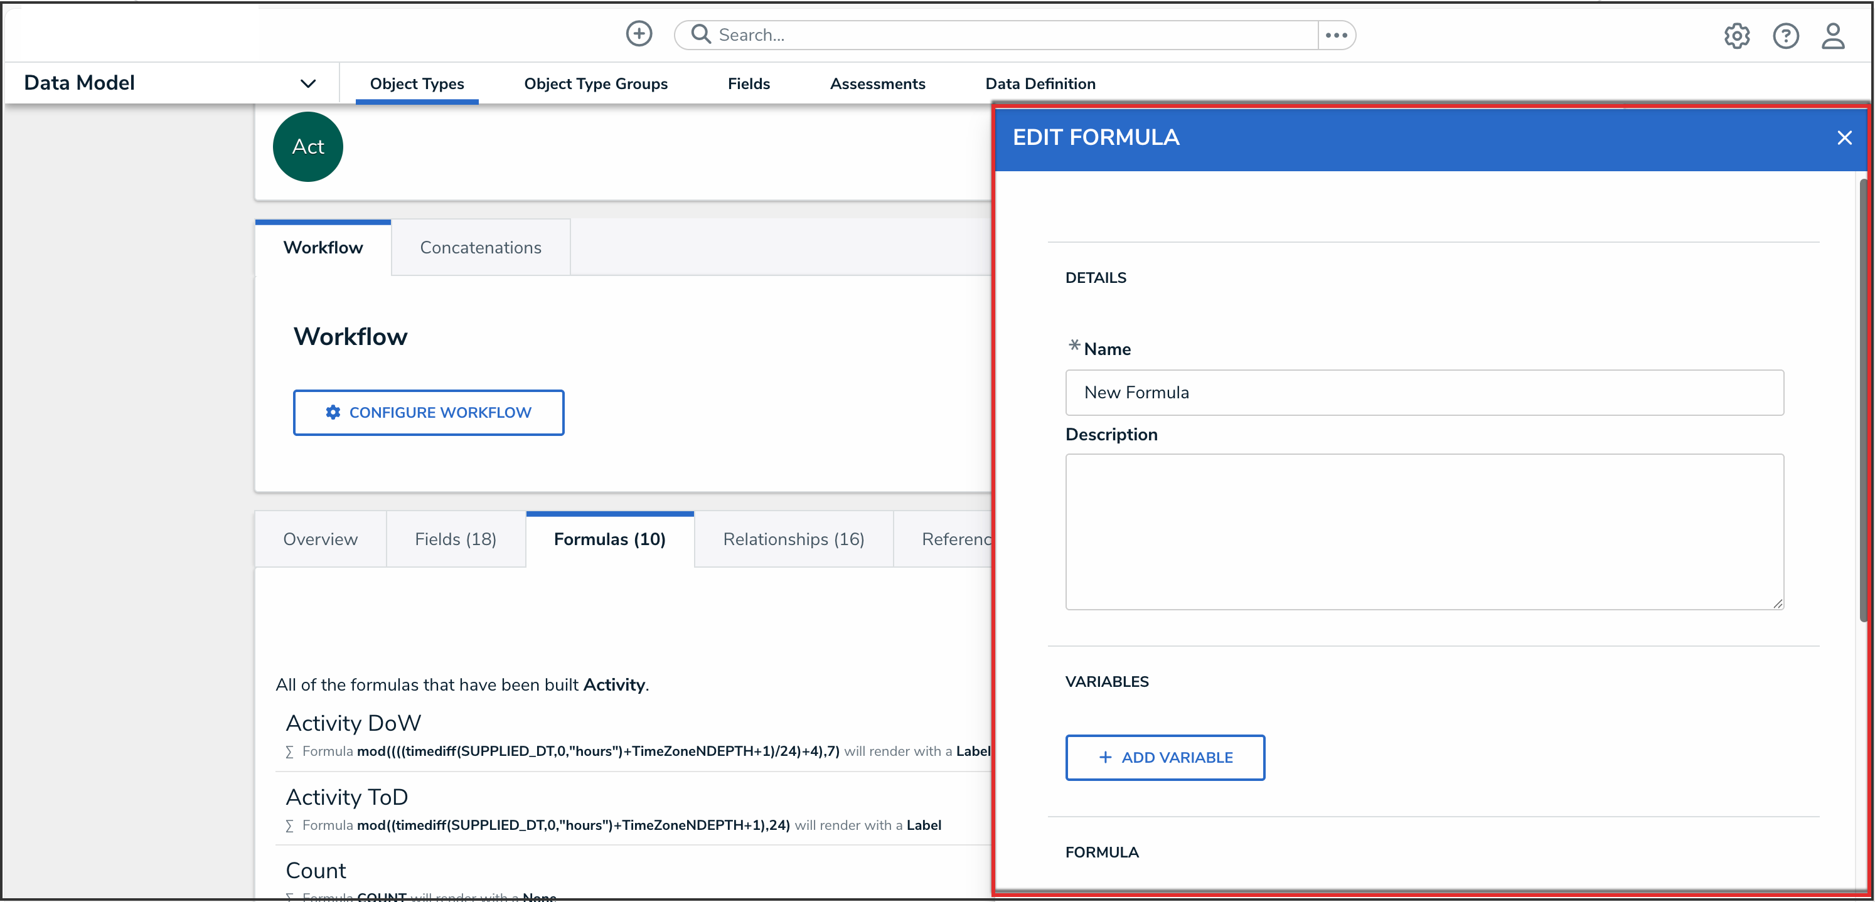Open the Activity ToD formula

(346, 797)
